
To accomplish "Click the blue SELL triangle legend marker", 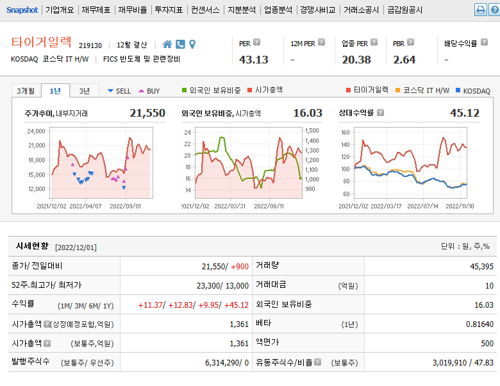I will 111,91.
